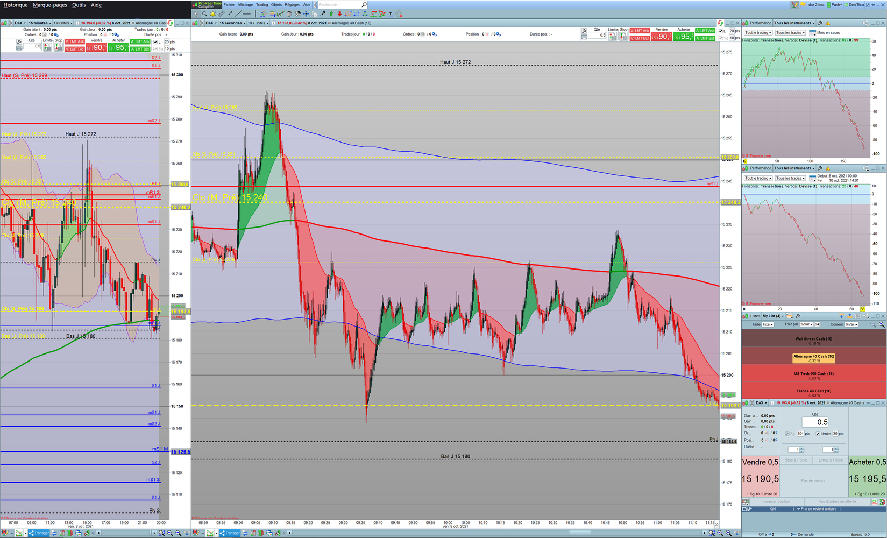Select the green up arrow drawing tool
This screenshot has width=887, height=538.
[x=331, y=14]
